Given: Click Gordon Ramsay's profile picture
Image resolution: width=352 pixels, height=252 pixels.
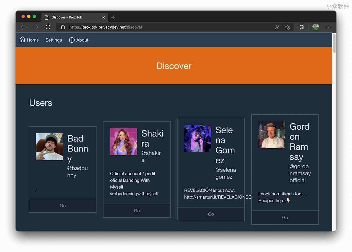Looking at the screenshot, I should tap(272, 135).
